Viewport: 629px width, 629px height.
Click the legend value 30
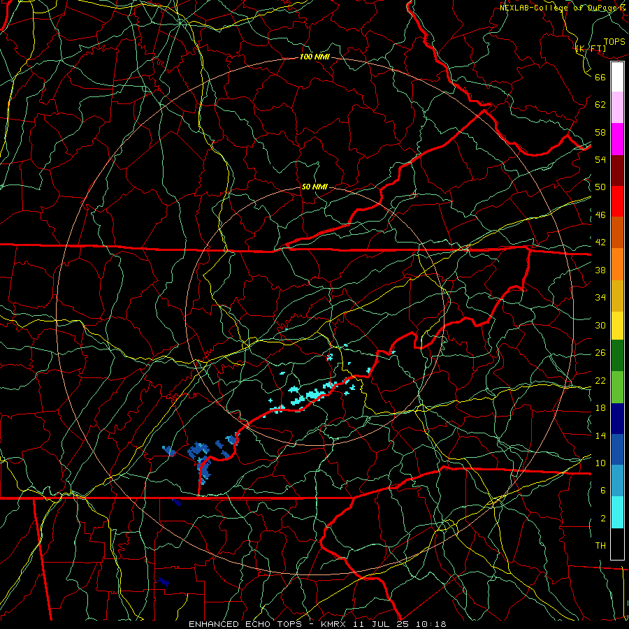coord(600,325)
